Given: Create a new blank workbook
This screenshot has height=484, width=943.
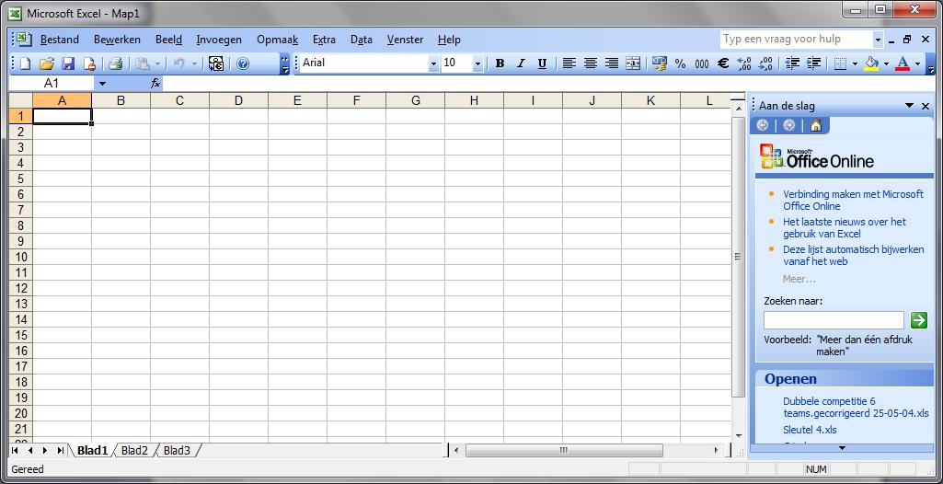Looking at the screenshot, I should 25,63.
